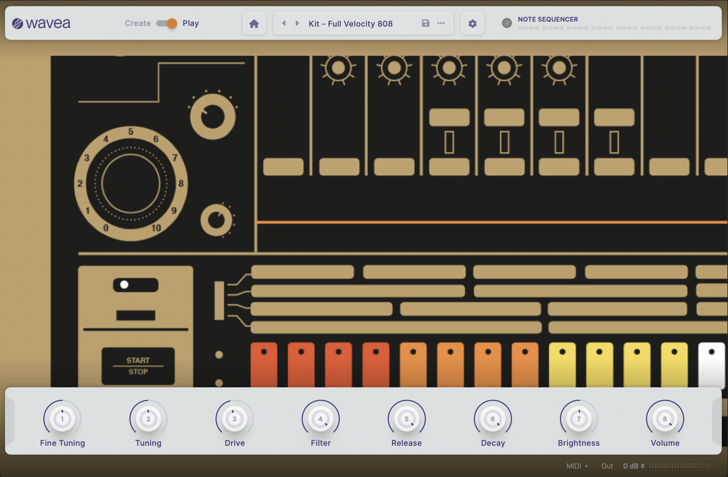Hit the white drum pad
This screenshot has height=477, width=728.
(x=711, y=364)
